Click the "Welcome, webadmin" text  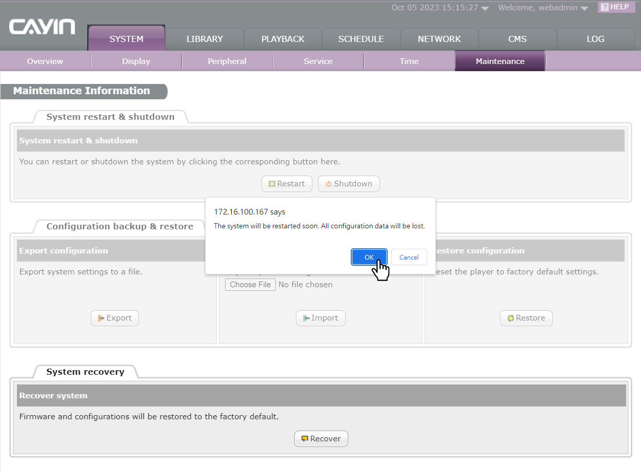tap(538, 8)
